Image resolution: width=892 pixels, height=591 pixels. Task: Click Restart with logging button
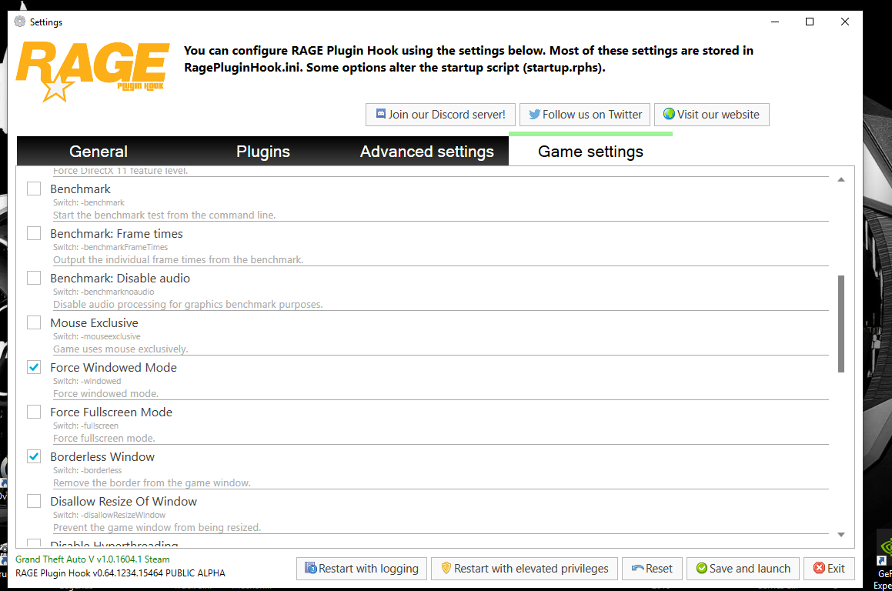click(x=362, y=568)
